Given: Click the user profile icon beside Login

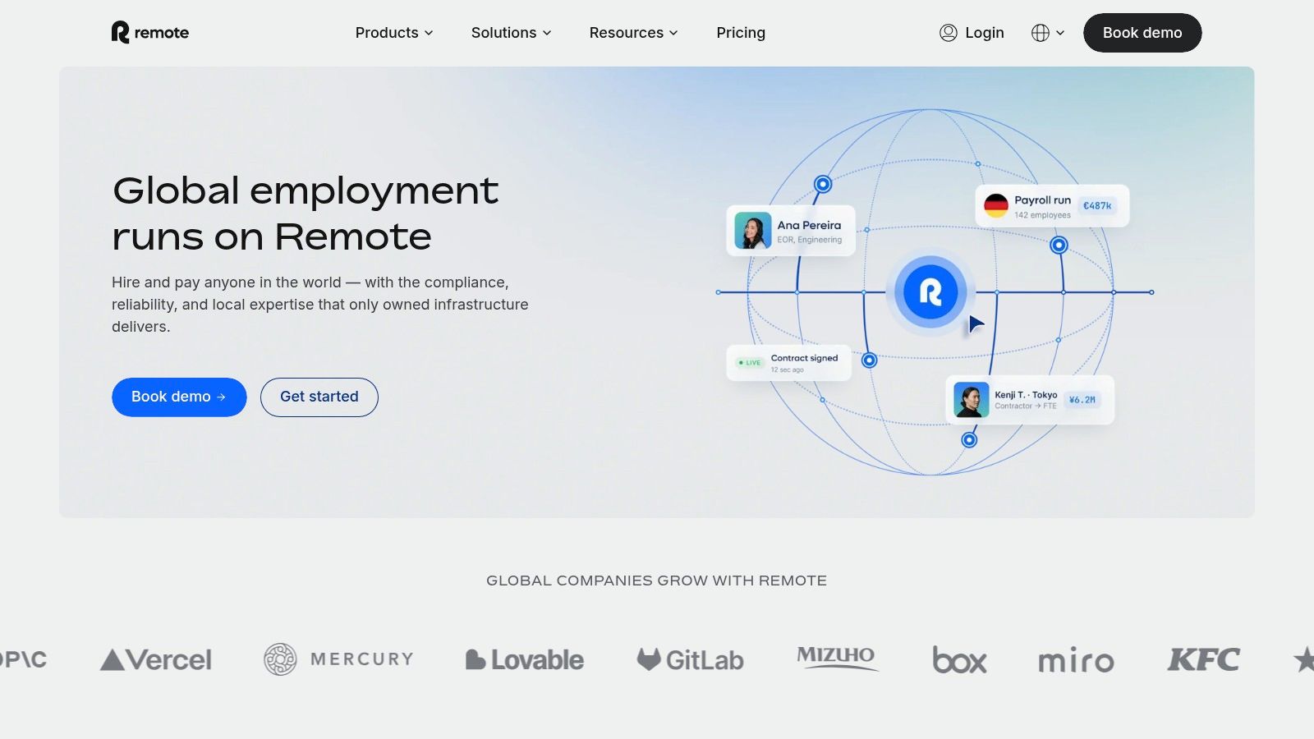Looking at the screenshot, I should (x=949, y=33).
